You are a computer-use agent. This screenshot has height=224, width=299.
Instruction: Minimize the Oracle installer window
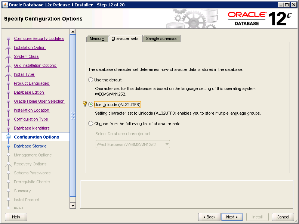281,5
